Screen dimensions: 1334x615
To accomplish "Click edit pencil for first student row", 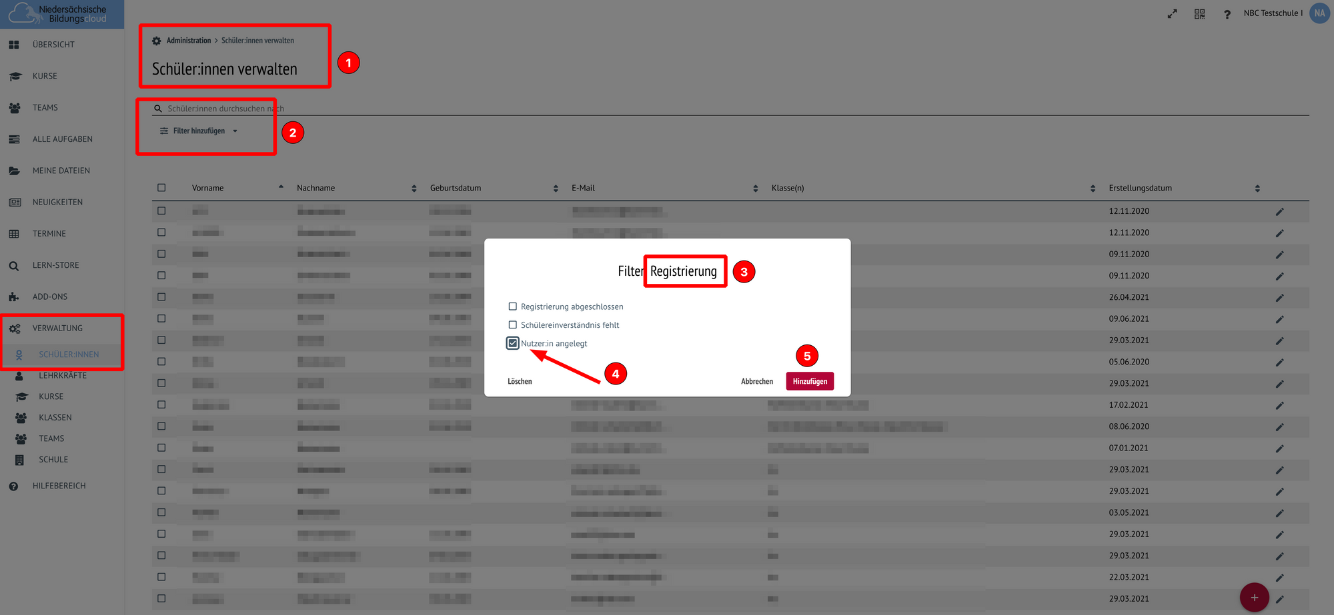I will 1279,212.
